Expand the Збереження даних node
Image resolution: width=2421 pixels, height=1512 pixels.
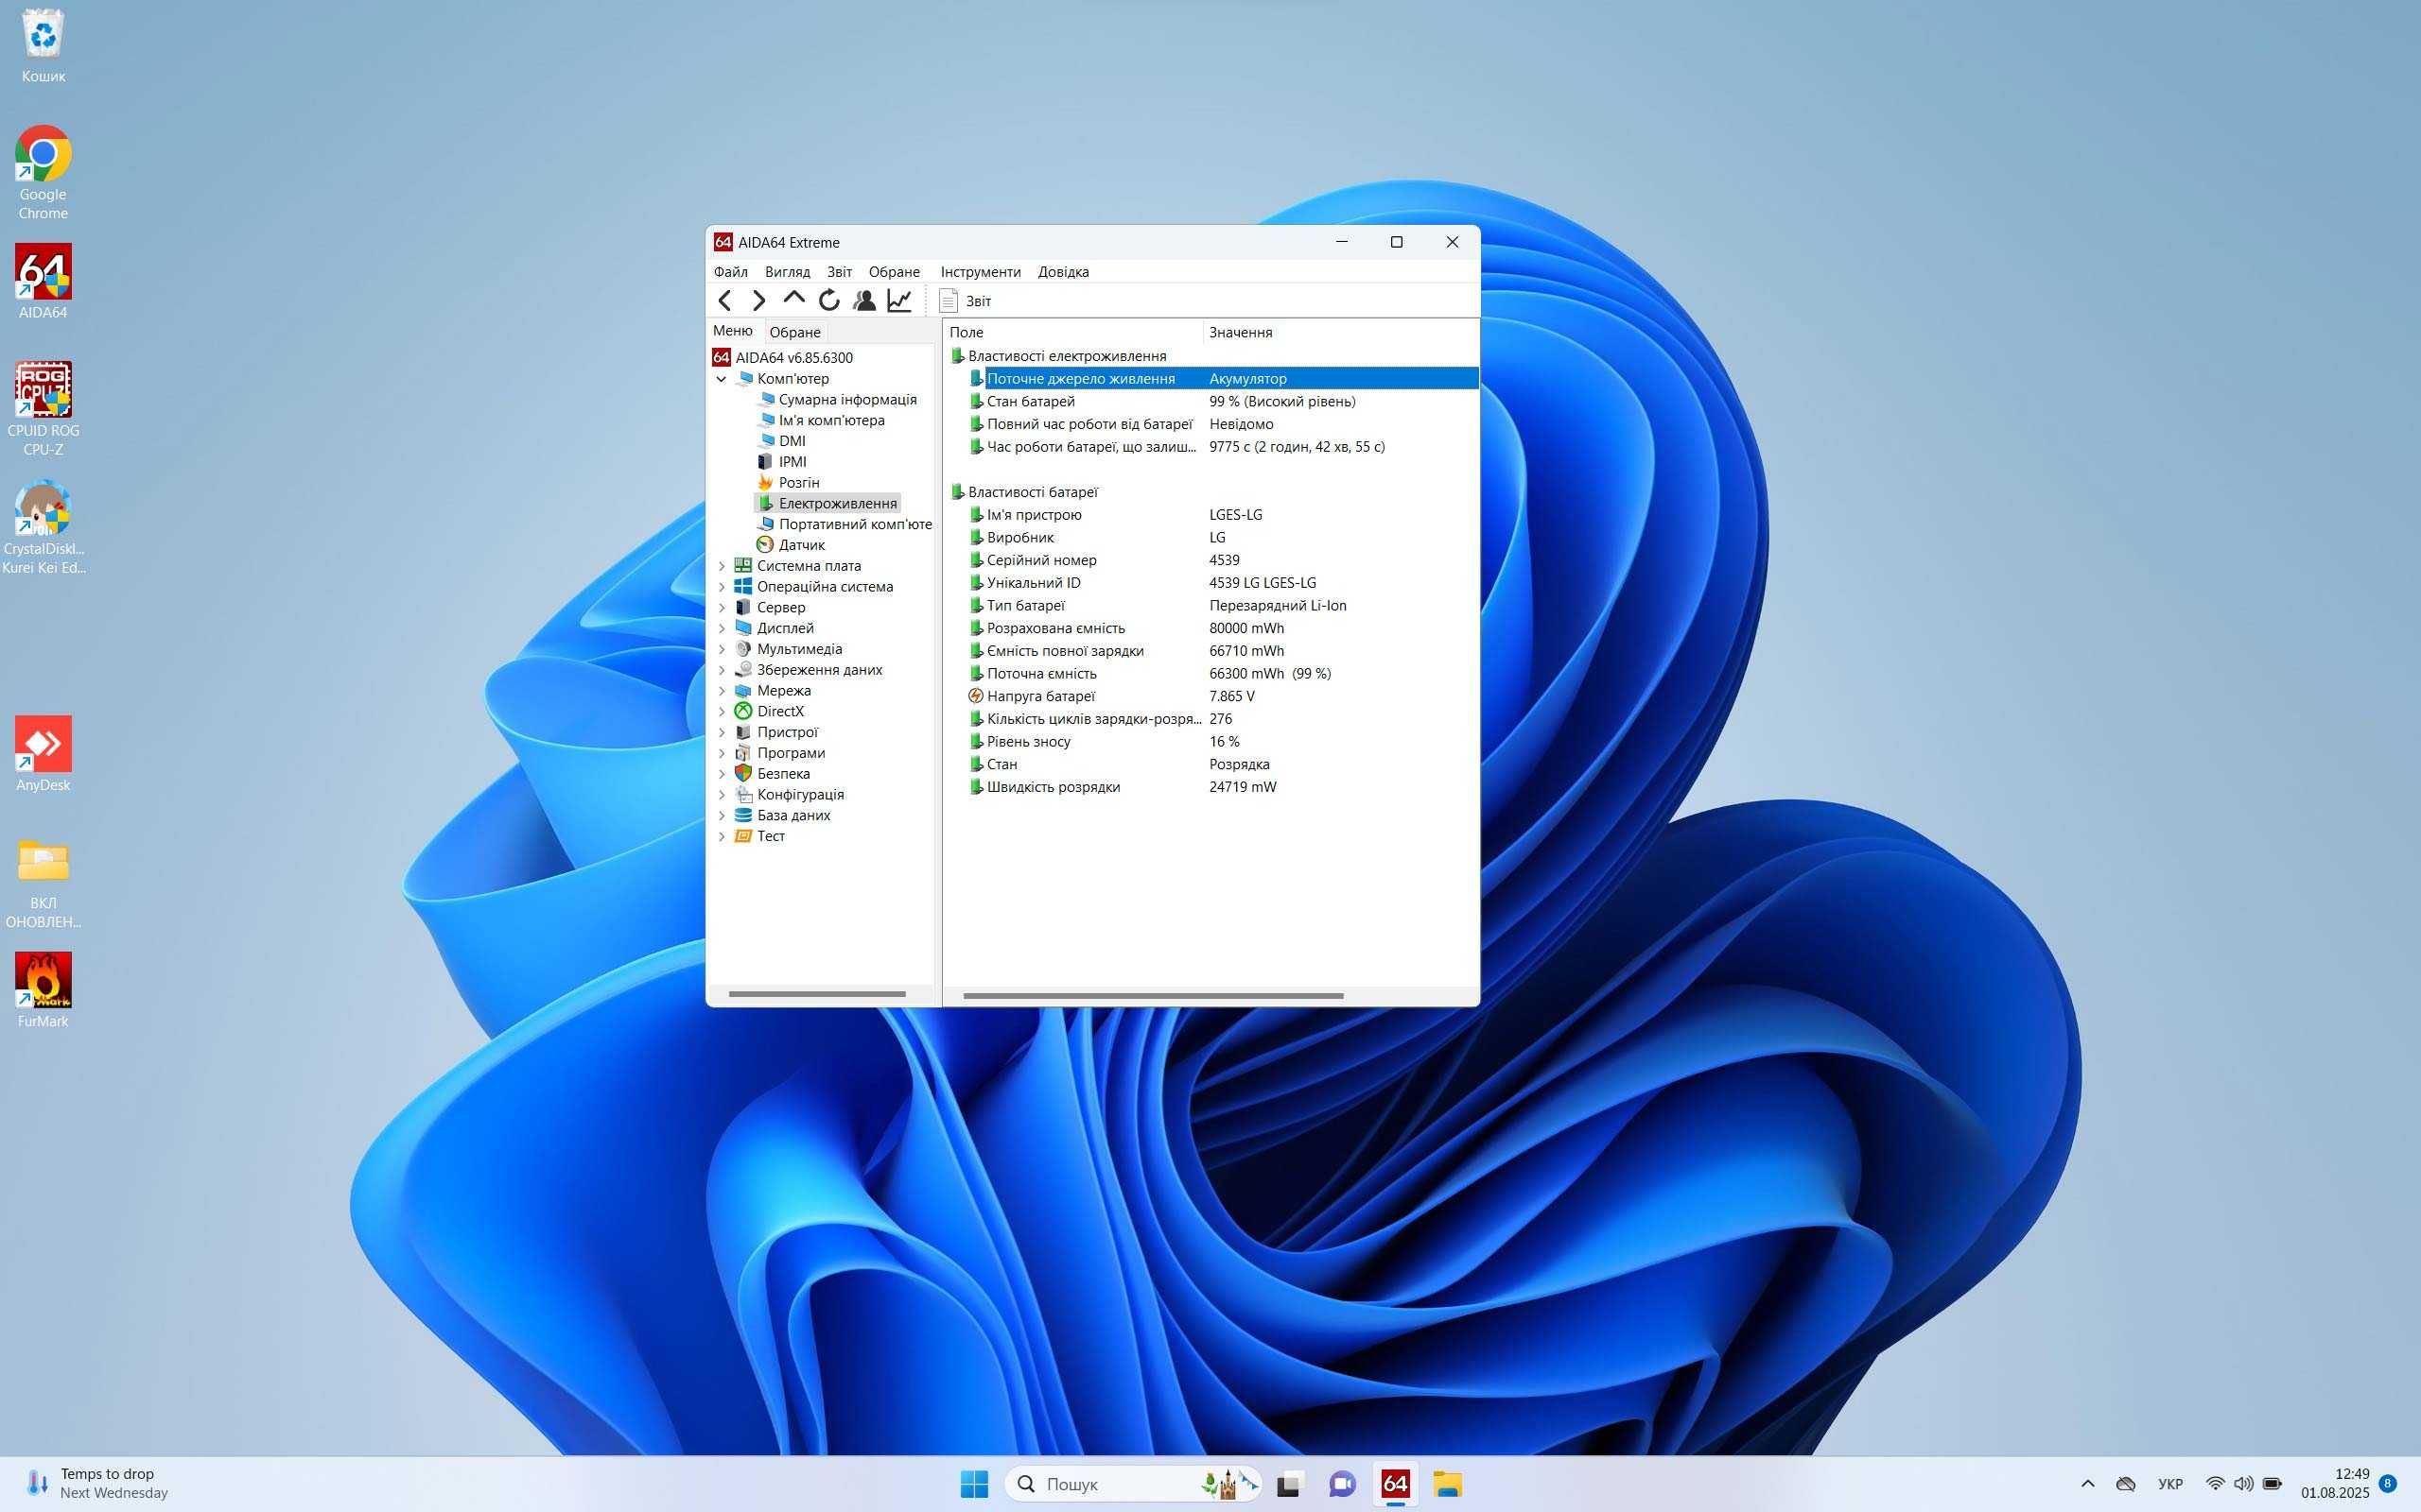pyautogui.click(x=722, y=670)
